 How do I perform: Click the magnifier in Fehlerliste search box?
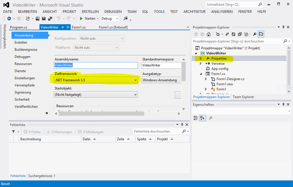tap(184, 131)
